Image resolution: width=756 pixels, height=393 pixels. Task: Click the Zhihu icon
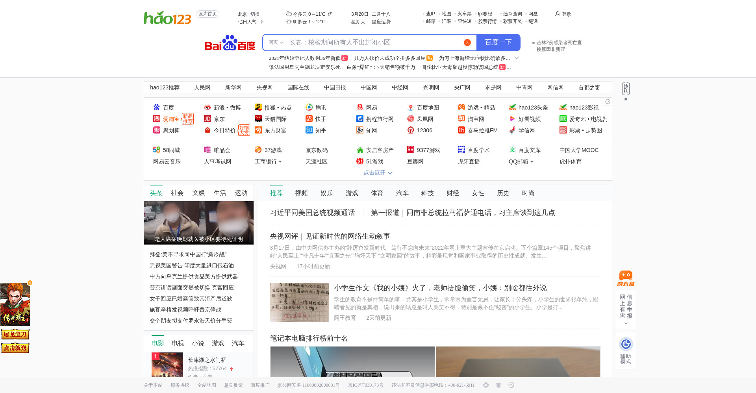[309, 130]
